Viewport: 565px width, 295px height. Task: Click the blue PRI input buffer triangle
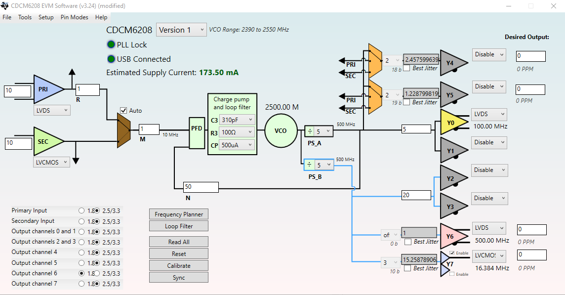[x=47, y=89]
